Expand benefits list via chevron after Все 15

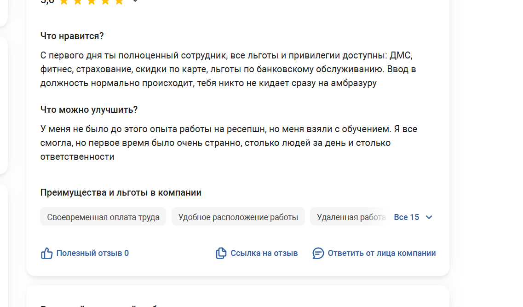point(429,217)
